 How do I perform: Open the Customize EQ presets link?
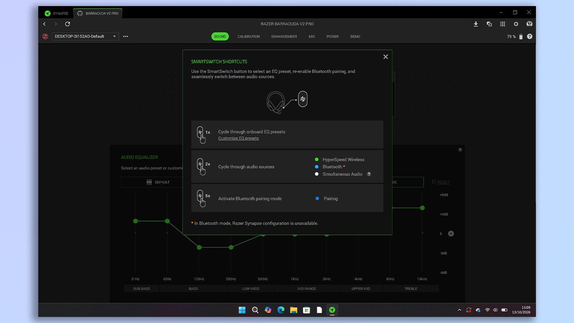click(238, 138)
